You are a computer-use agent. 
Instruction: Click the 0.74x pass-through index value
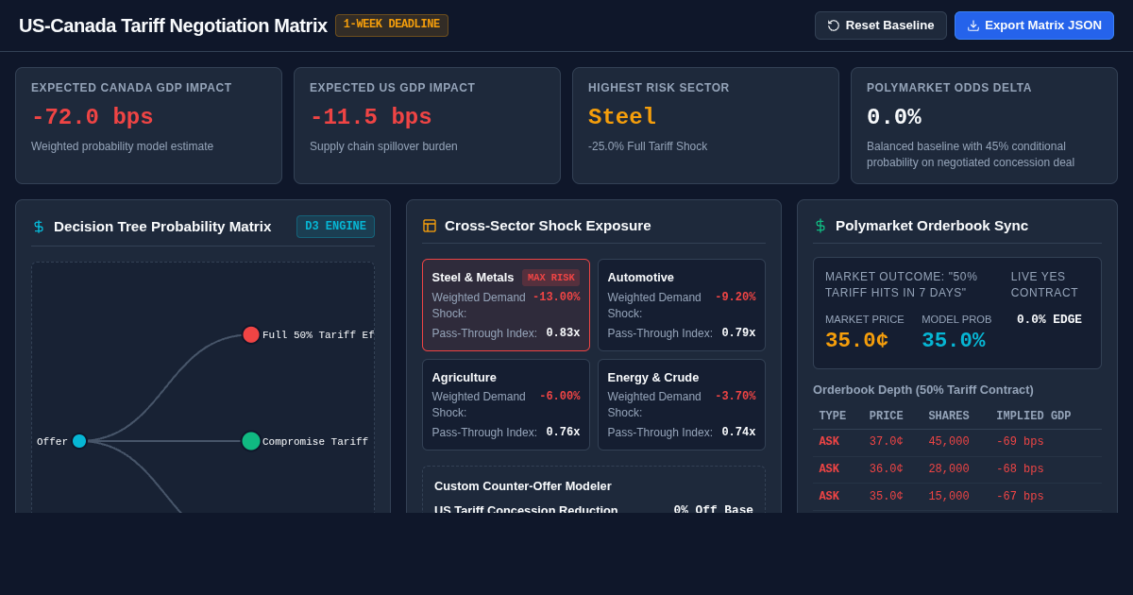[738, 433]
